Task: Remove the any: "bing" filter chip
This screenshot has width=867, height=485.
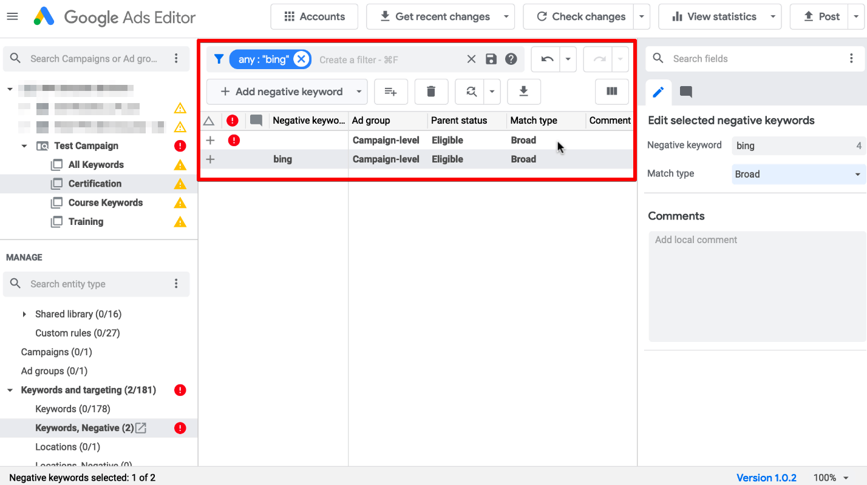Action: pos(301,59)
